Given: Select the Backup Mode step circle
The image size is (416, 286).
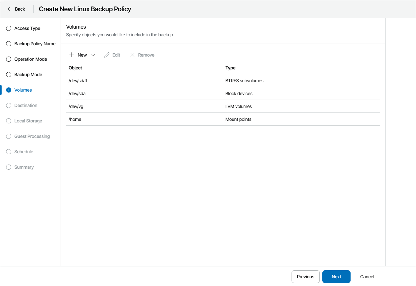Looking at the screenshot, I should [8, 75].
